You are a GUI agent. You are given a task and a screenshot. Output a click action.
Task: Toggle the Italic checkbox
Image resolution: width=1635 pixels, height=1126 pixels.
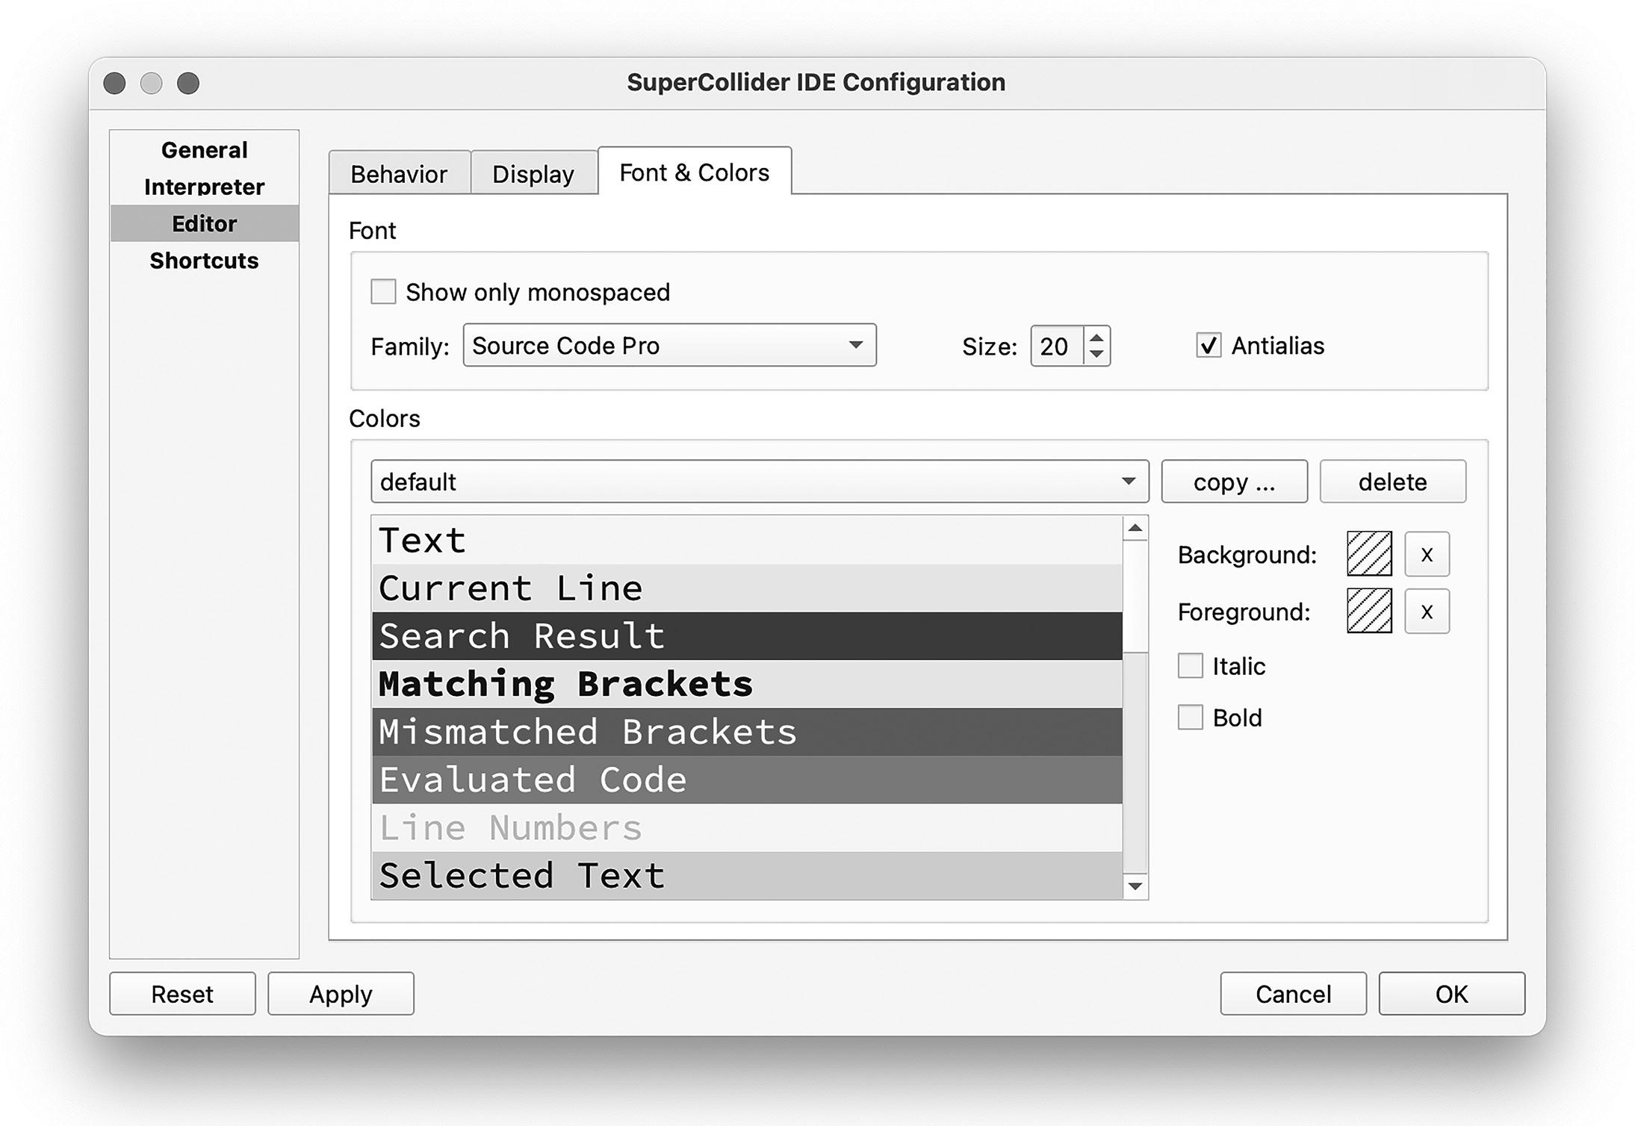point(1190,665)
